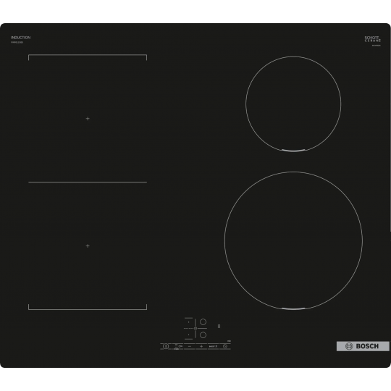The image size is (391, 391).
Task: Click the small round upper right cooking zone
Action: click(293, 104)
